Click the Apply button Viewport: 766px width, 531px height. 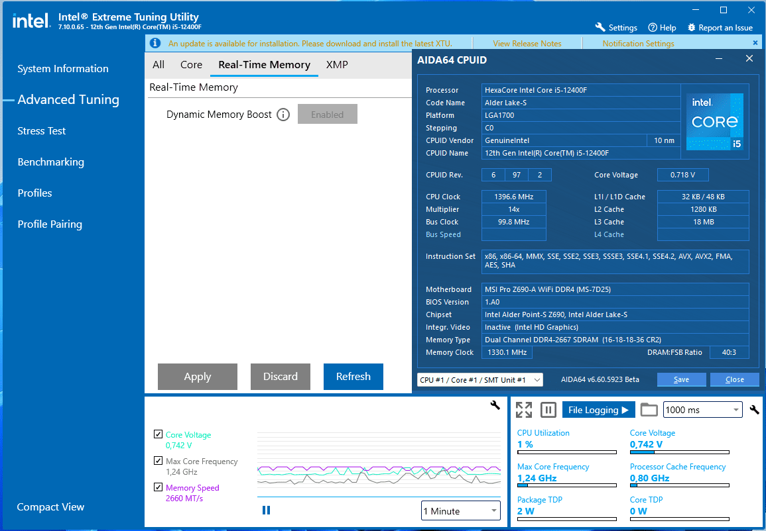coord(198,377)
